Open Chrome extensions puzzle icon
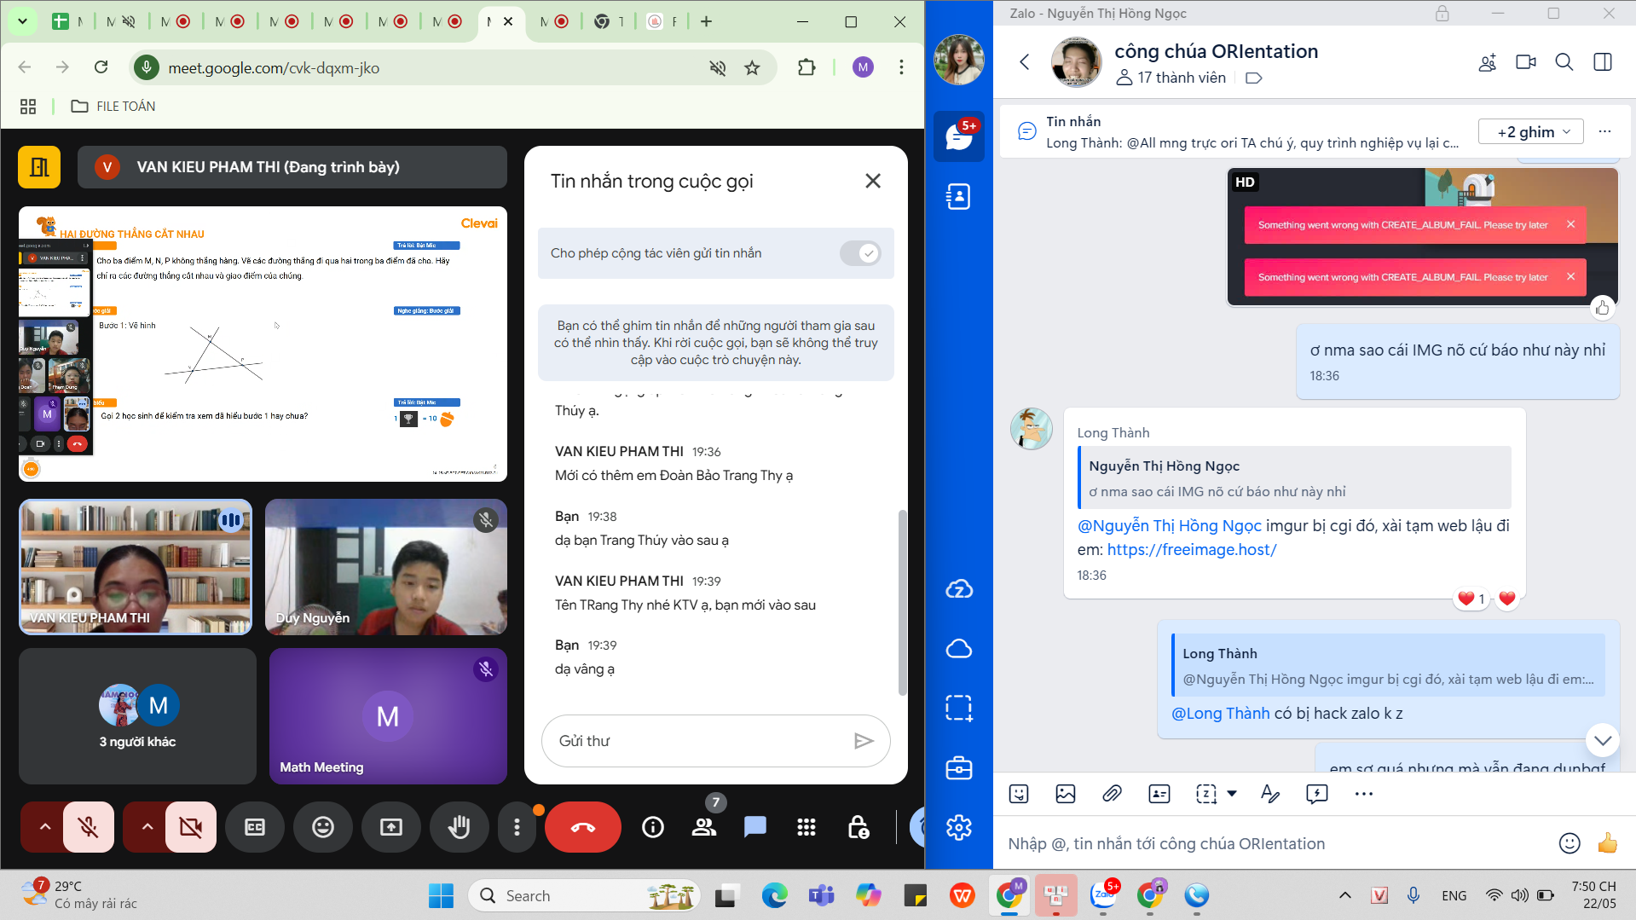Screen dimensions: 1636x920 coord(806,67)
